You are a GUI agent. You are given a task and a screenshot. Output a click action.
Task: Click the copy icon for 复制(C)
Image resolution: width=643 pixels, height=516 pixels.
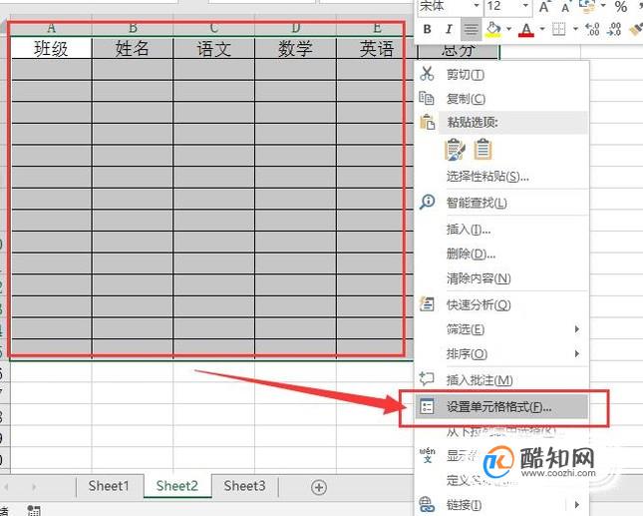(x=427, y=98)
